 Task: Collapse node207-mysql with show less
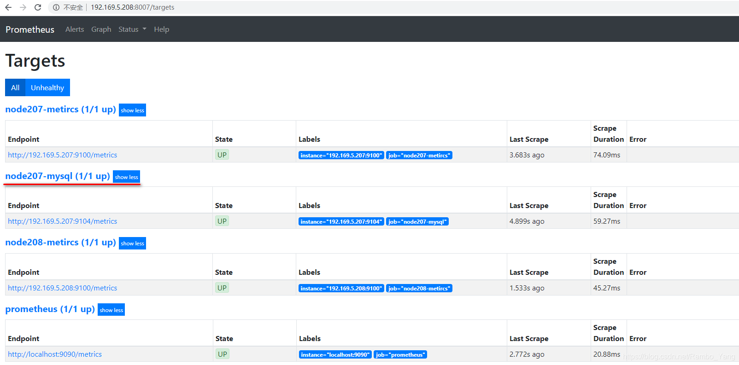[126, 177]
